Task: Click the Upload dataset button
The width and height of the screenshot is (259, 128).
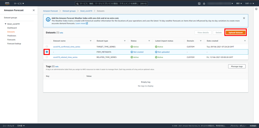Action: pyautogui.click(x=235, y=33)
